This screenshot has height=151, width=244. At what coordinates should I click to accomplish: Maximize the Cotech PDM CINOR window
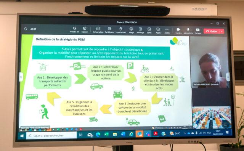pos(218,24)
